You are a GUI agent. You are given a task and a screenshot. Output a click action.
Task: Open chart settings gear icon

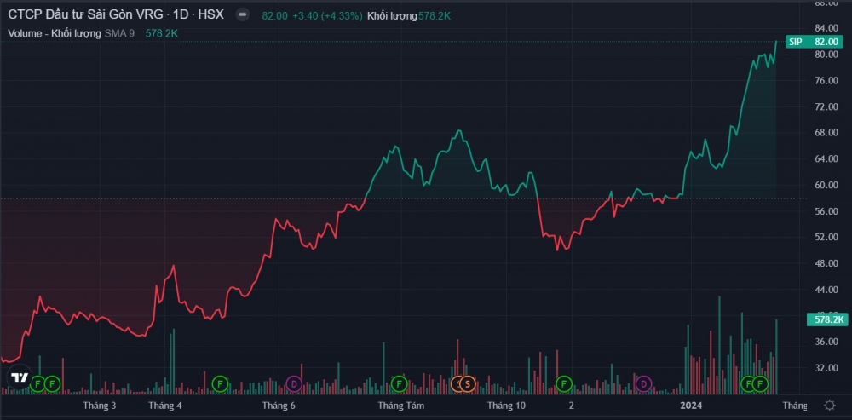(x=829, y=406)
